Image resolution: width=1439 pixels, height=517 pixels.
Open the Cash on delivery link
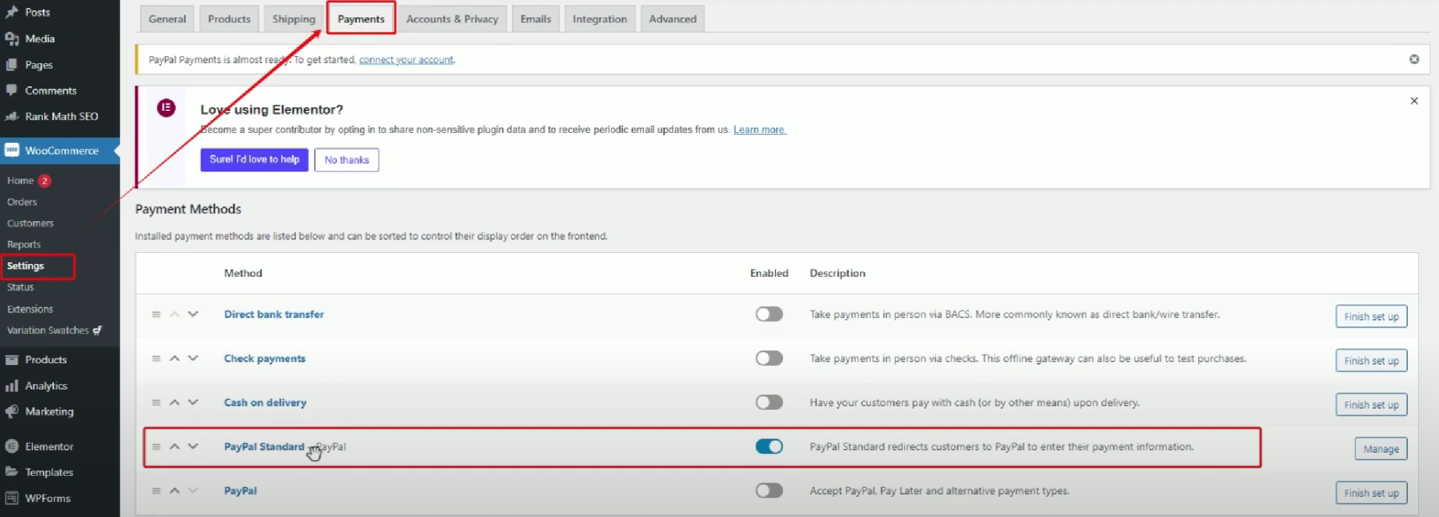[x=265, y=402]
